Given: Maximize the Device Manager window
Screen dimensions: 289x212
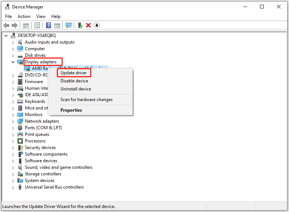Looking at the screenshot, I should 262,7.
